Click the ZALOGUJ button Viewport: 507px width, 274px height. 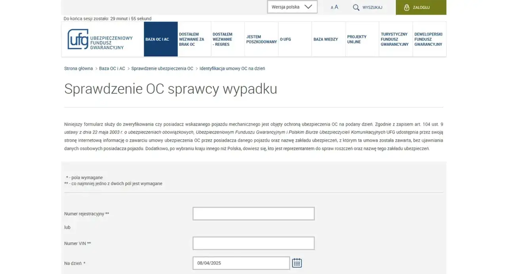(x=421, y=7)
